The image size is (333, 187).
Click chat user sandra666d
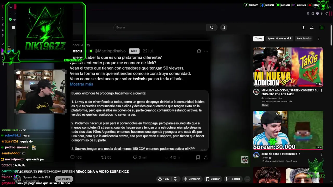tap(11, 153)
